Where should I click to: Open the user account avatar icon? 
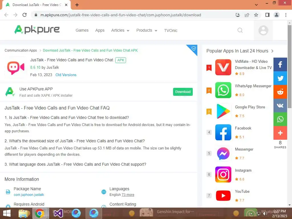[x=263, y=30]
